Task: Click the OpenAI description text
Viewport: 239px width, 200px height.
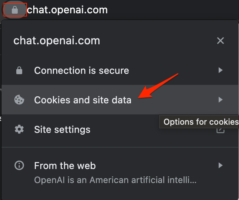Action: coord(115,180)
